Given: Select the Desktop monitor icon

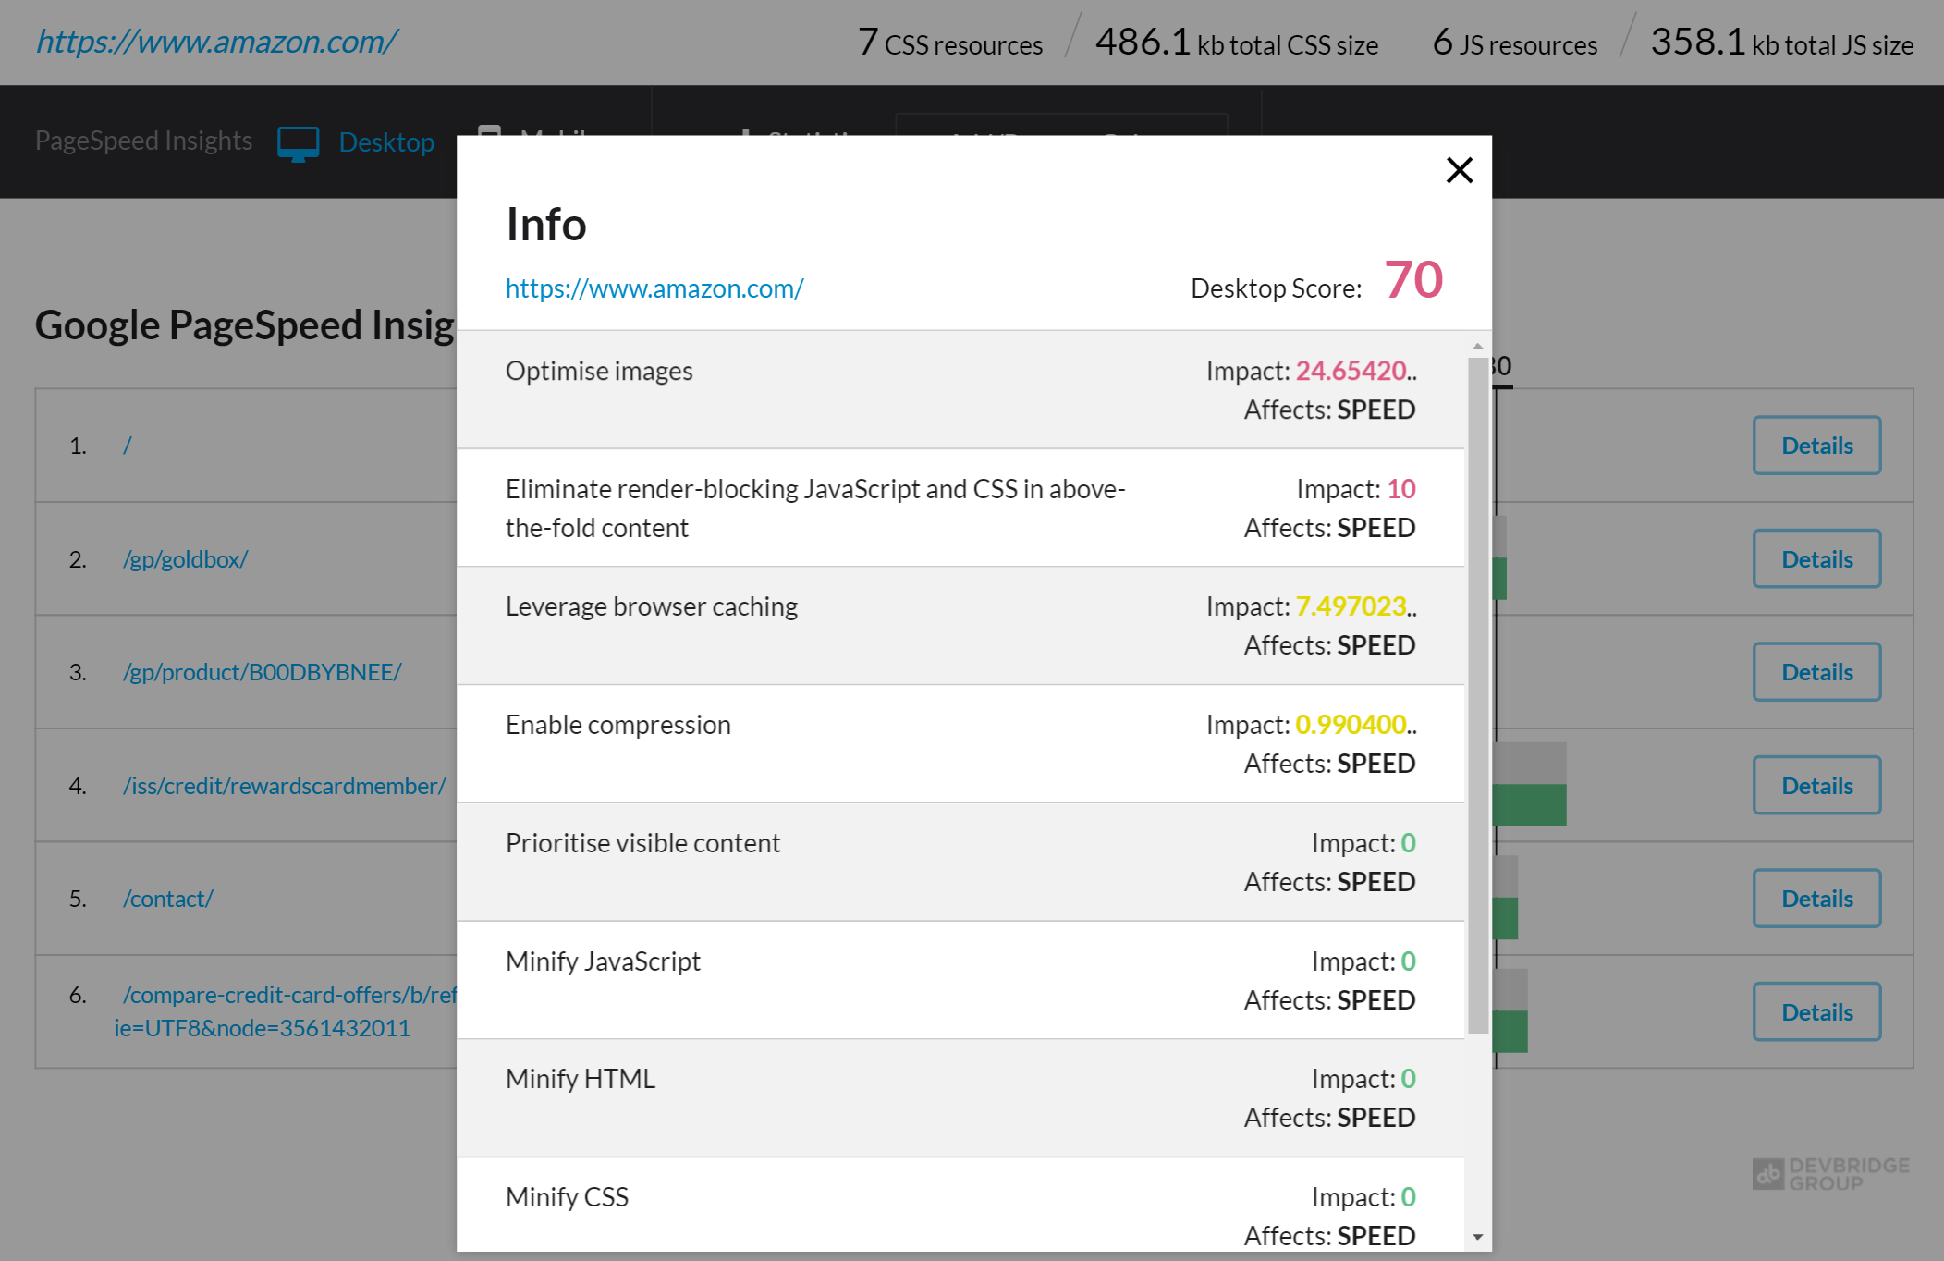Looking at the screenshot, I should tap(298, 143).
